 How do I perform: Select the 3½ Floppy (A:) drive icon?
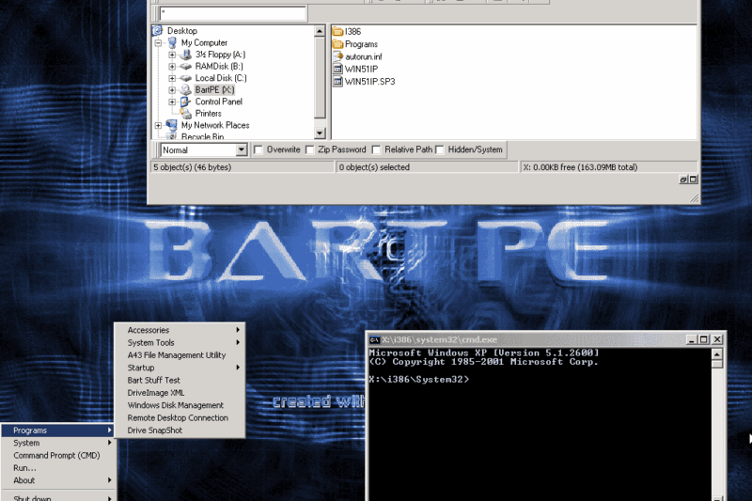point(185,55)
